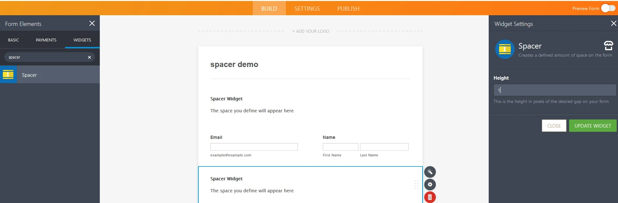Select the PAYMENTS elements tab
Viewport: 618px width, 203px height.
(x=46, y=40)
